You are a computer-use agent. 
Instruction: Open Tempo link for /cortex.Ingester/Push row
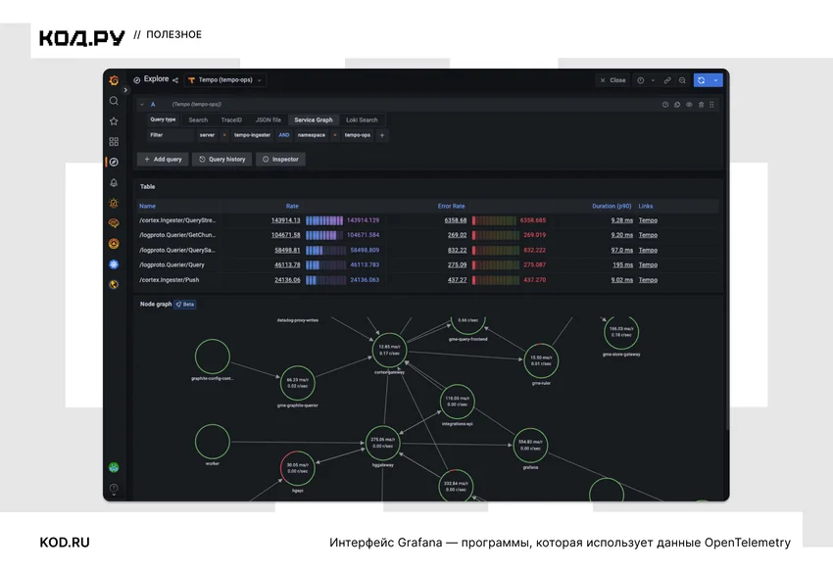click(x=648, y=280)
